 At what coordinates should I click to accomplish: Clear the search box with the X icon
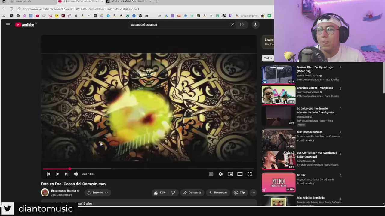click(x=232, y=25)
